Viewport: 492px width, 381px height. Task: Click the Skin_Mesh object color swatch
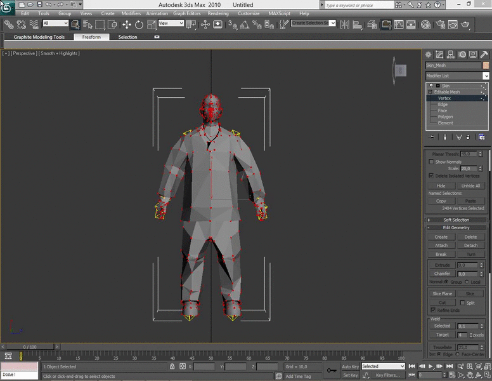pos(486,65)
